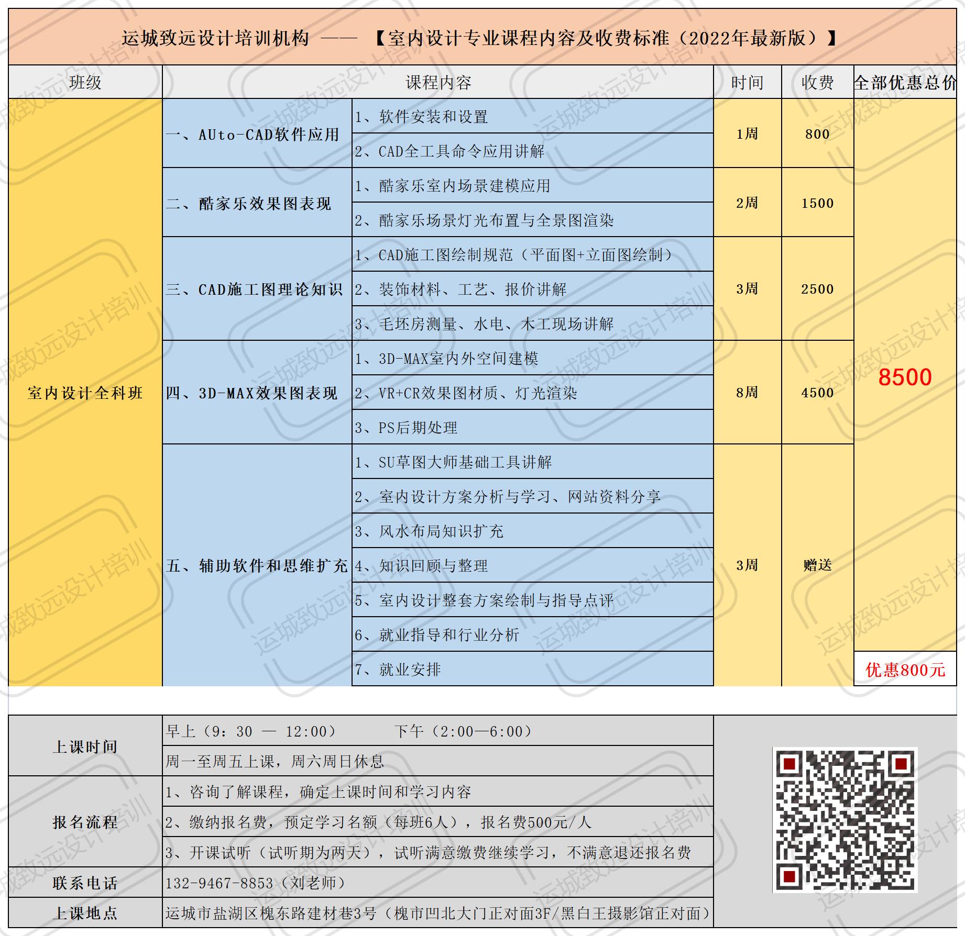Click the QR code image
The height and width of the screenshot is (936, 965).
point(844,821)
